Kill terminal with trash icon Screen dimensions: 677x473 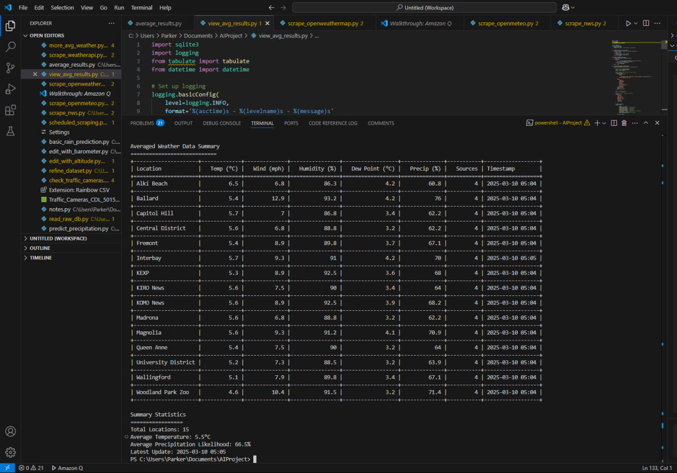[624, 123]
